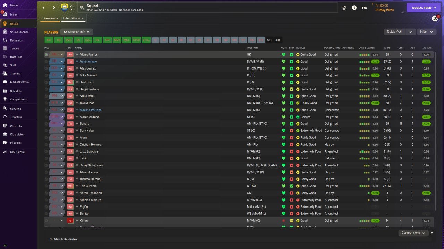This screenshot has height=249, width=444.
Task: Click the FM logo icon
Action: pyautogui.click(x=364, y=8)
